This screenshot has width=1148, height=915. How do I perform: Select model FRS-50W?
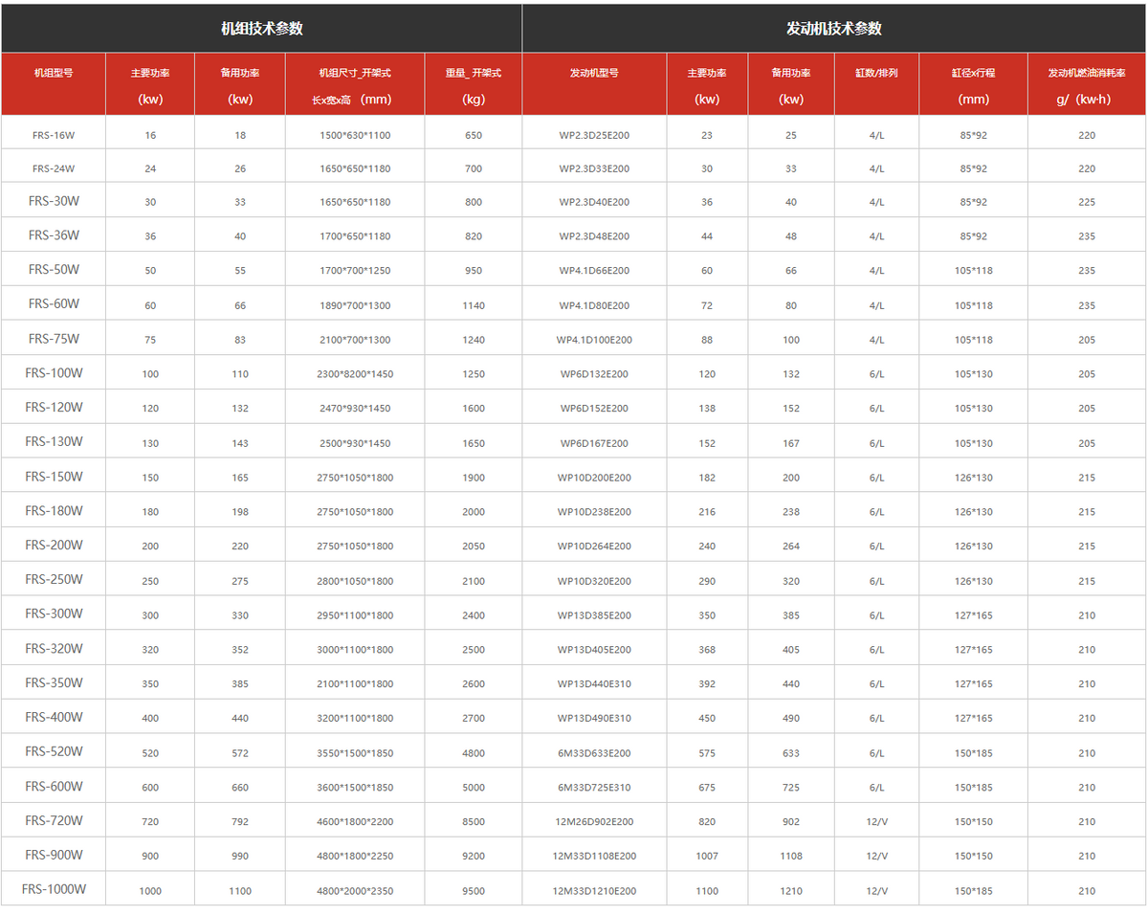[54, 270]
